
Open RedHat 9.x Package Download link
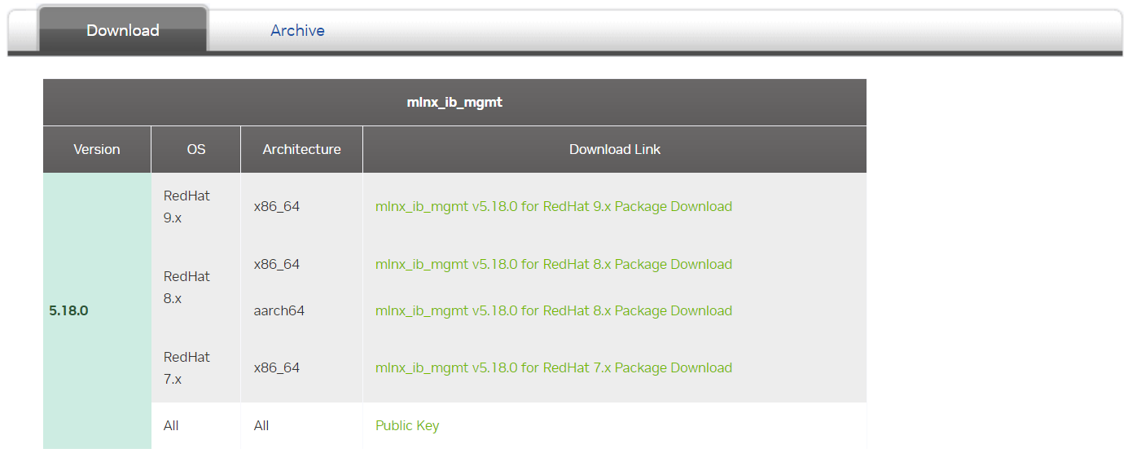click(x=554, y=207)
